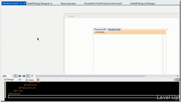The width and height of the screenshot is (181, 102).
Task: Select horizontal split layout icon
Action: (x=178, y=80)
